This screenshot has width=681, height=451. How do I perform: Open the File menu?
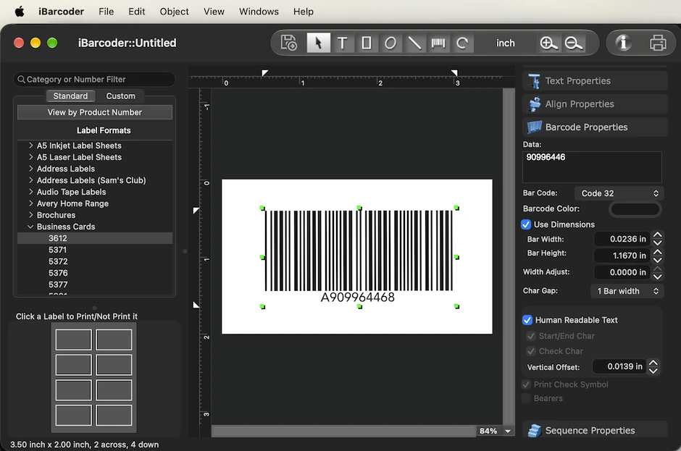pos(106,12)
